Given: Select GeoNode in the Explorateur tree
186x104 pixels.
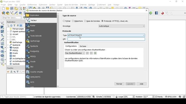Looking at the screenshot, I should tap(16, 64).
